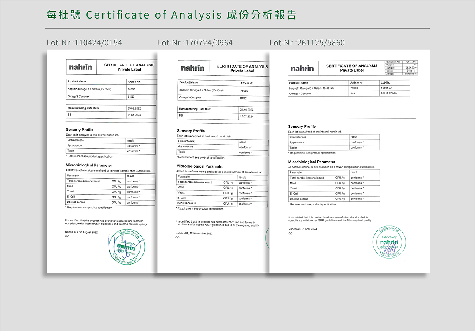Open the certificate page for Lot 261125/5860
The image size is (475, 331).
[x=350, y=161]
